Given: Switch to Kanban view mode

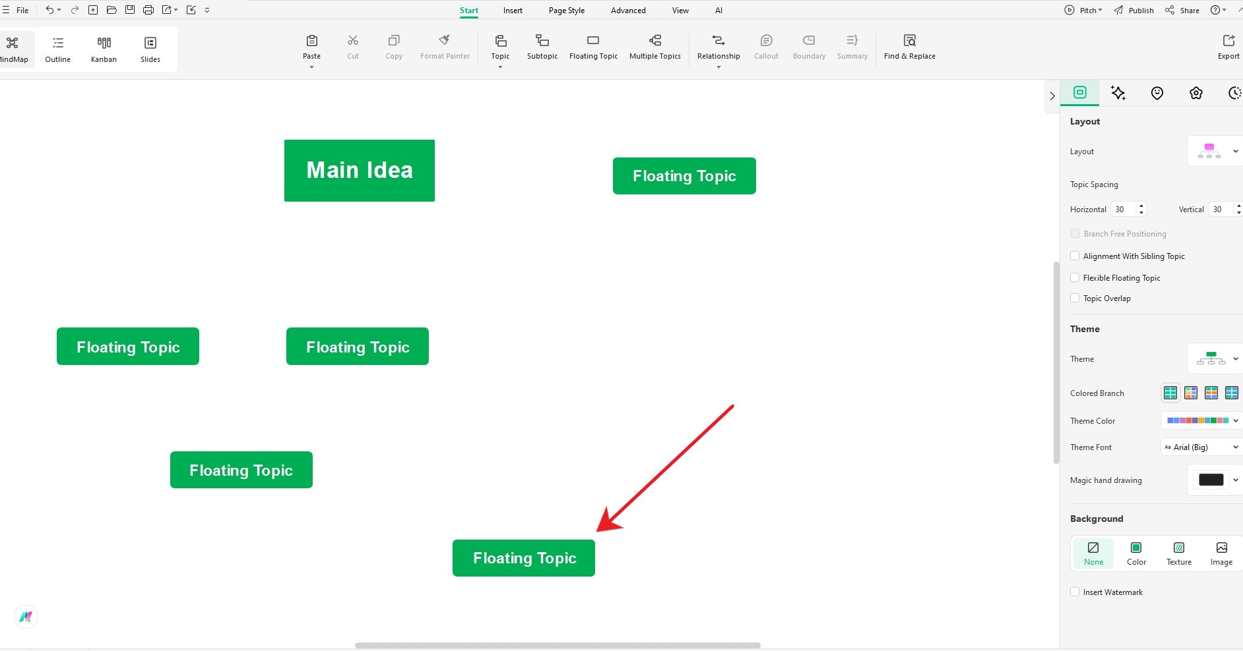Looking at the screenshot, I should 104,49.
